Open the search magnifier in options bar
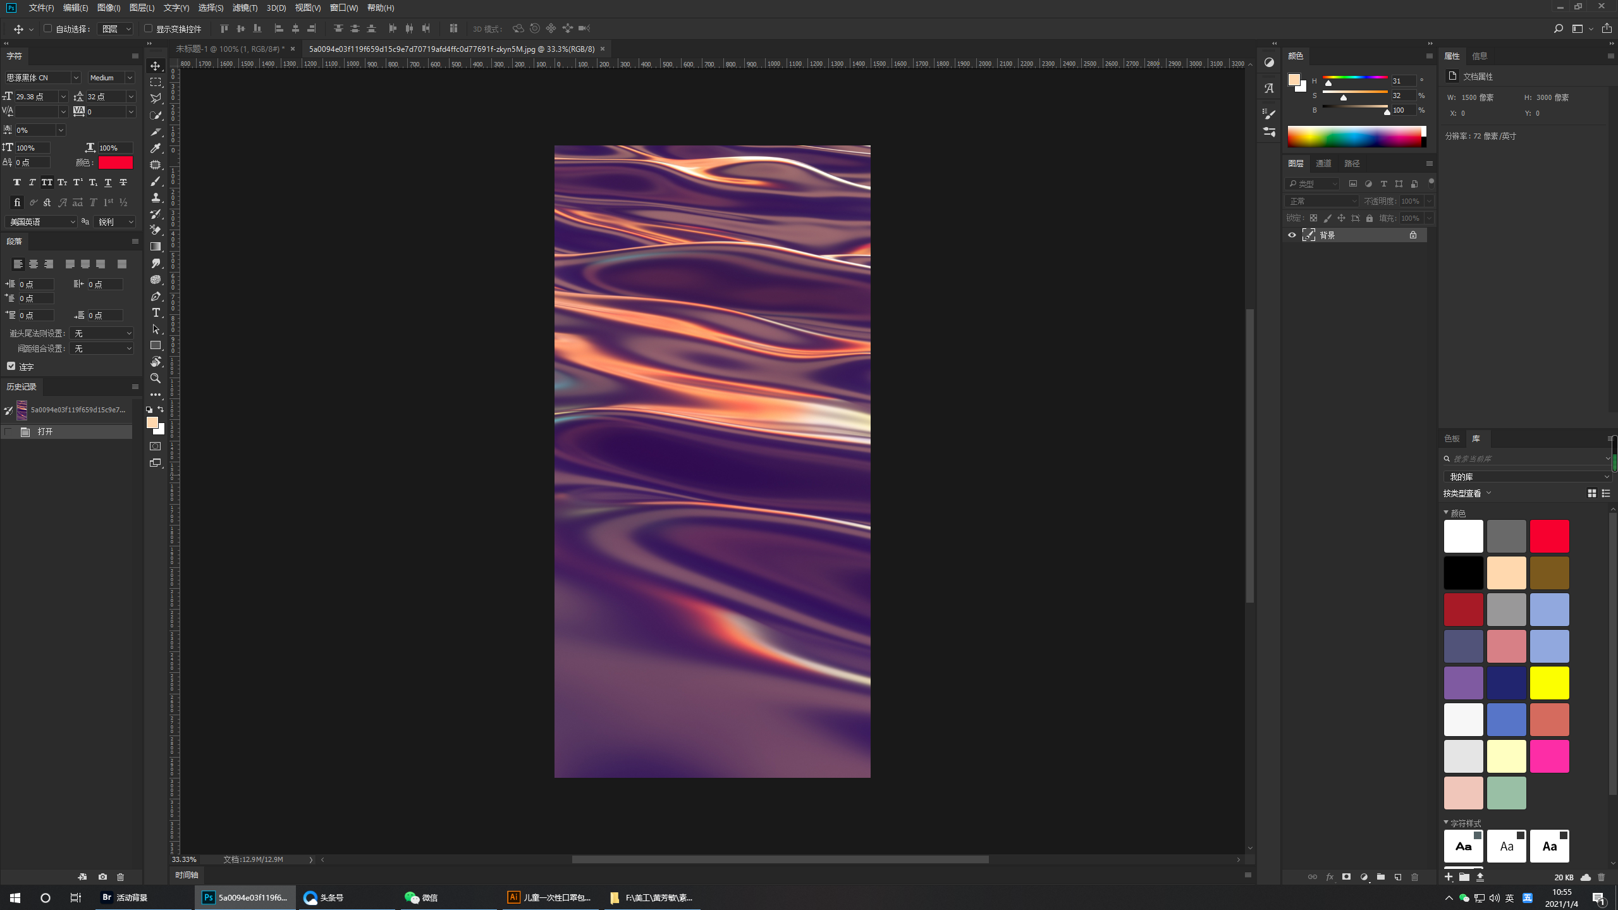Screen dimensions: 1618x910 pyautogui.click(x=1558, y=28)
